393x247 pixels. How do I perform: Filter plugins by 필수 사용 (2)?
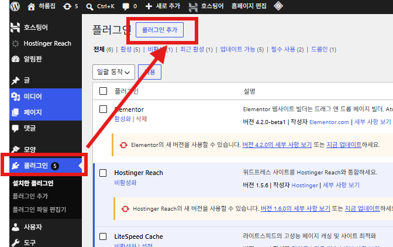pos(288,49)
